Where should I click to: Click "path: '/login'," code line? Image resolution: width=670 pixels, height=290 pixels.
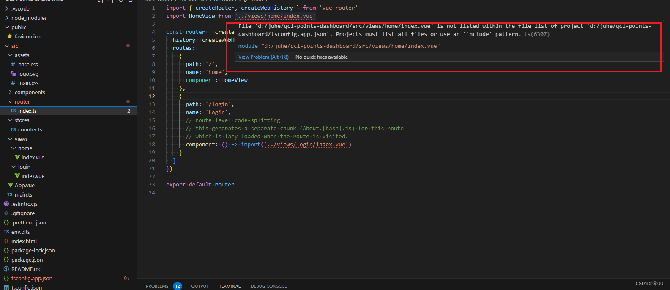point(210,104)
